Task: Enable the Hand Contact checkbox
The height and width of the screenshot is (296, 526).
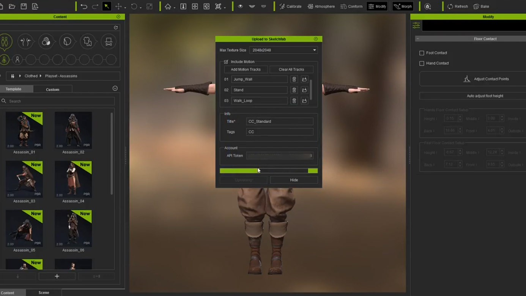Action: click(x=422, y=63)
